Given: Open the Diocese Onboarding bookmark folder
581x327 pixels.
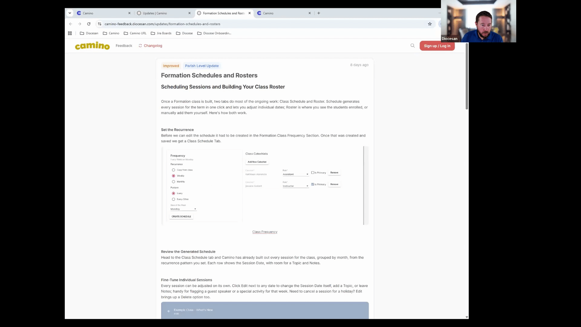Looking at the screenshot, I should 214,33.
